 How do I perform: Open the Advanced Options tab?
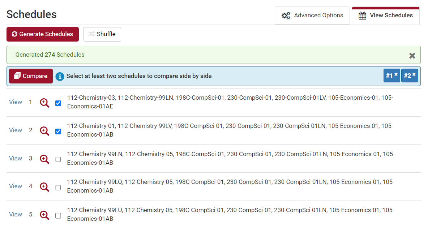click(x=312, y=16)
